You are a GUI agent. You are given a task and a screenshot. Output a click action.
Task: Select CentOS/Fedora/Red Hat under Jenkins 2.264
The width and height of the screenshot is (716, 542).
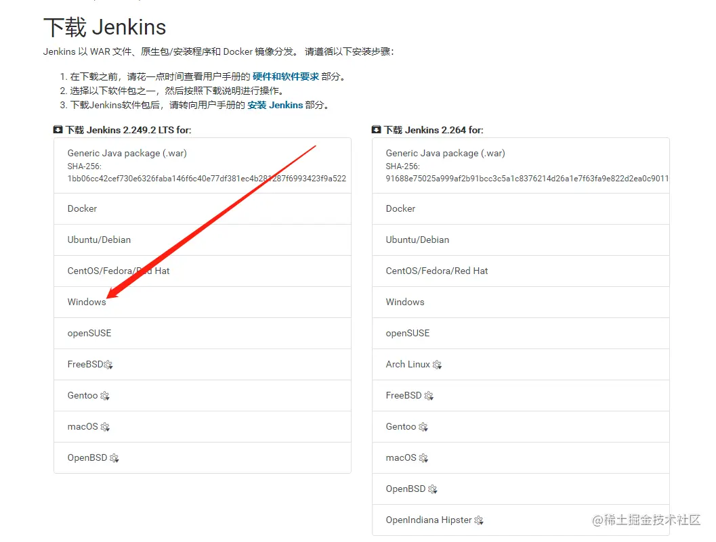520,271
